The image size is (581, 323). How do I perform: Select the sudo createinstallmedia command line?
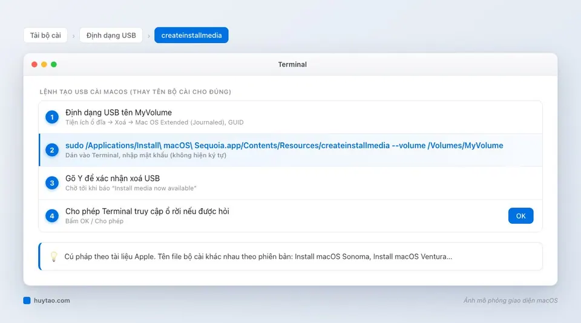pos(284,146)
